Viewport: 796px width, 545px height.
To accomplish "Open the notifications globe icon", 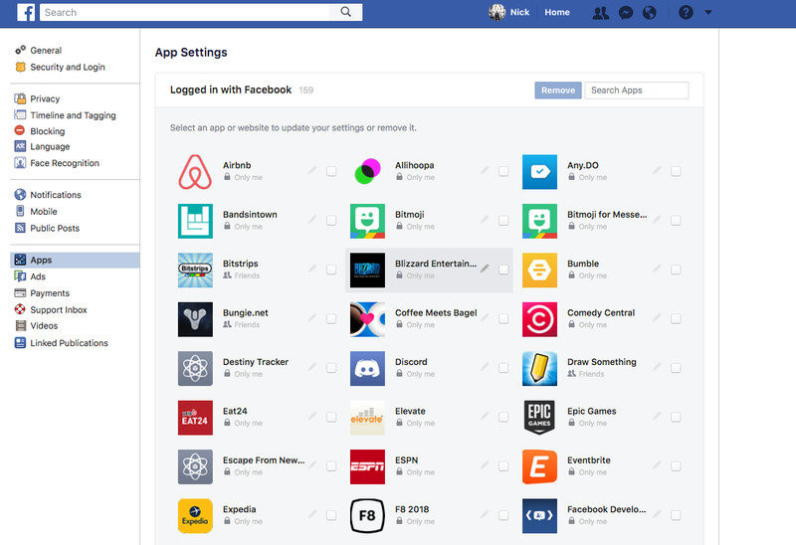I will tap(650, 13).
